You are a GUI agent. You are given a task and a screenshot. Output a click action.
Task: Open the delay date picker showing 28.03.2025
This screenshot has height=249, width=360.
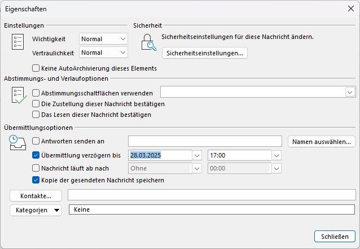(x=197, y=155)
